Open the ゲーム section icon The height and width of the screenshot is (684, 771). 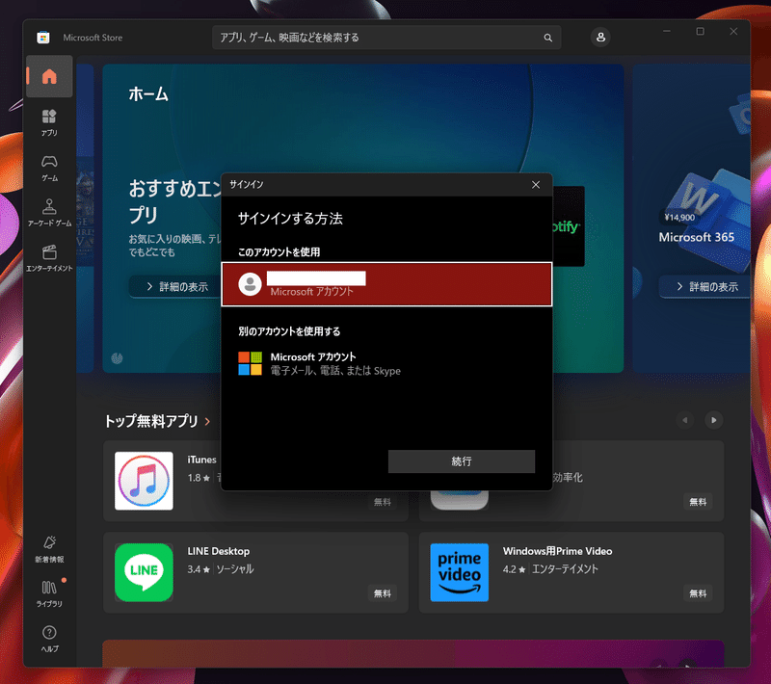point(49,166)
